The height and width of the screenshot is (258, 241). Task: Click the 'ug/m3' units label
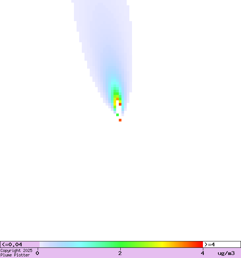pos(226,253)
